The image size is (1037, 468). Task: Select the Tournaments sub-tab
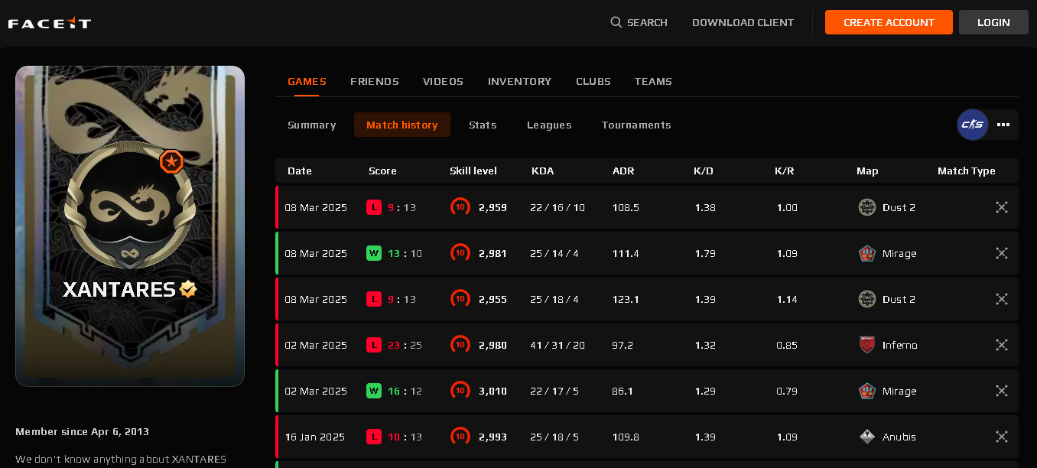point(636,125)
